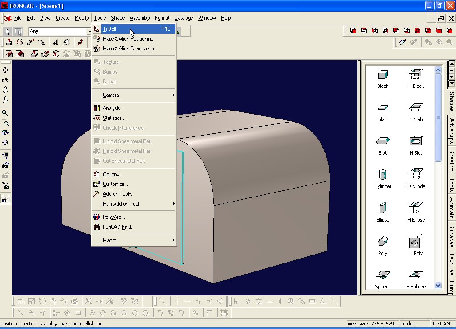Launch IronWeb from the menu

coord(134,217)
